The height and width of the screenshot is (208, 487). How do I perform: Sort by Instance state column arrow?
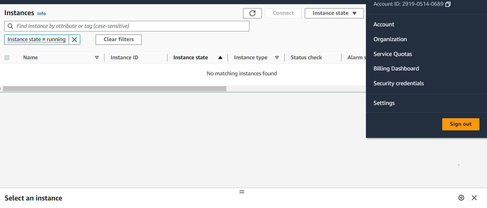click(220, 57)
